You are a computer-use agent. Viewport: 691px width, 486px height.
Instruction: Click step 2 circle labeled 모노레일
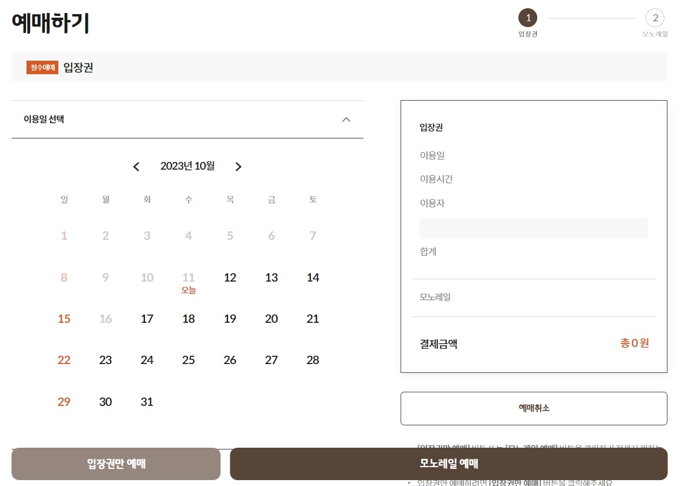[x=655, y=18]
